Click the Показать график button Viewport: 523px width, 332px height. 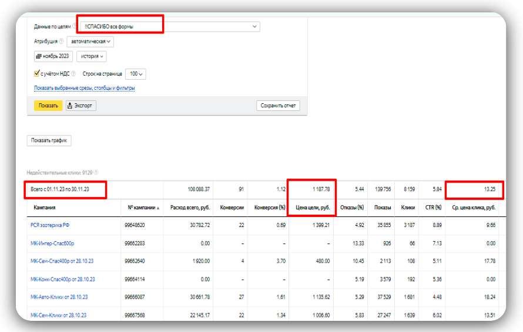click(x=49, y=141)
